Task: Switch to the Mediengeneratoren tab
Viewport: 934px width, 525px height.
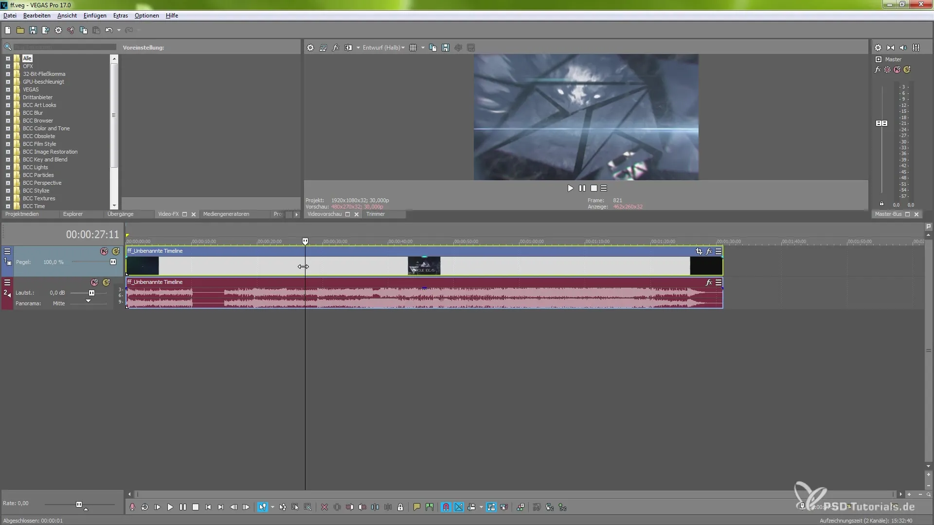Action: pos(226,214)
